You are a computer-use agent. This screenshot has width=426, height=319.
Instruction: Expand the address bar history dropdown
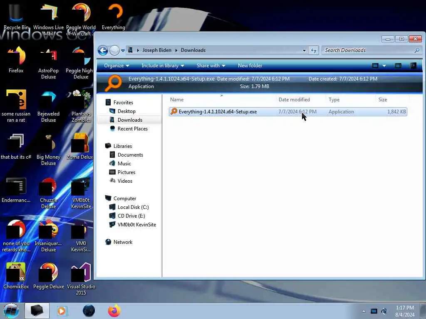[x=304, y=50]
